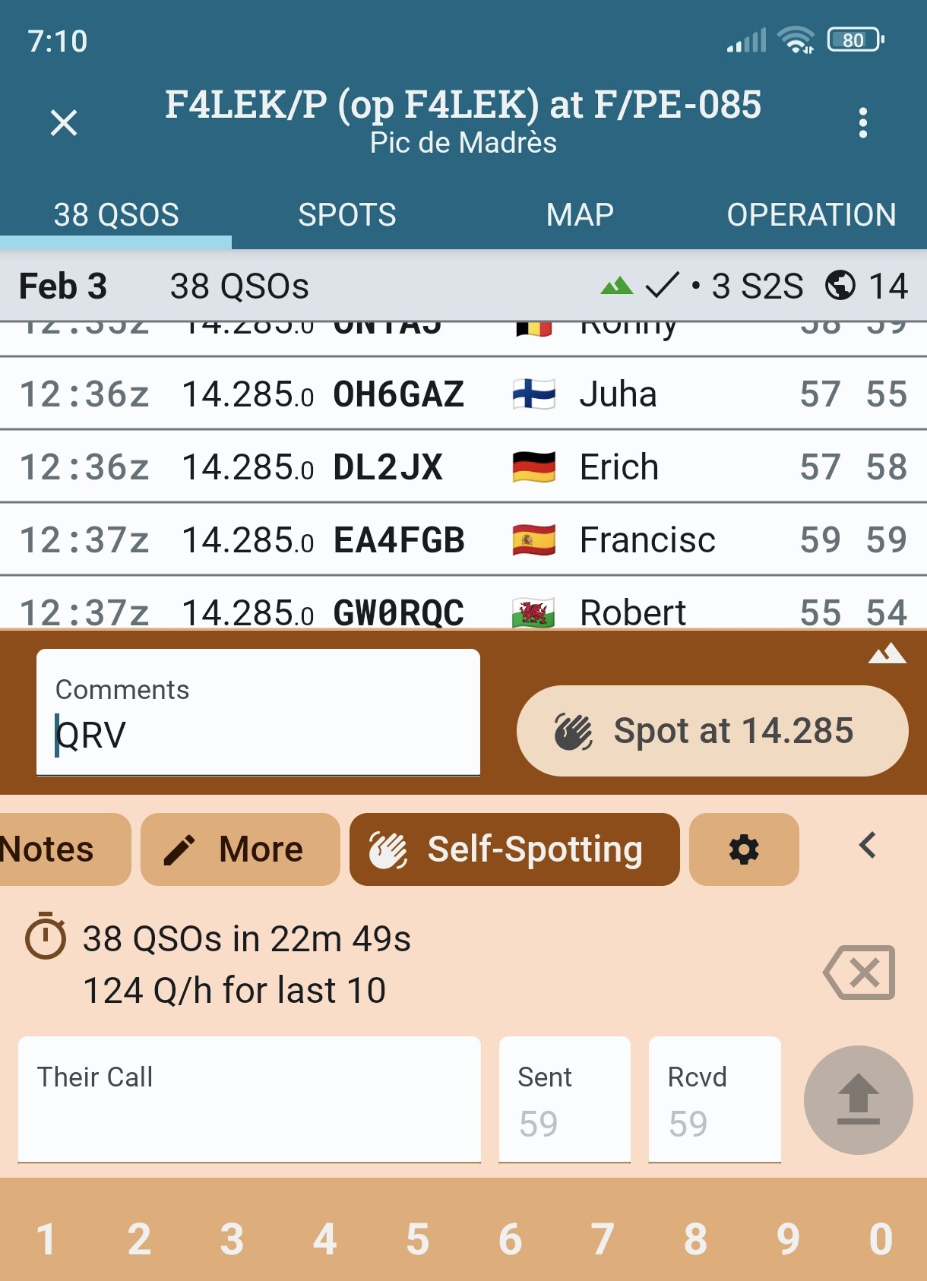927x1281 pixels.
Task: Open settings with the gear icon
Action: [744, 849]
